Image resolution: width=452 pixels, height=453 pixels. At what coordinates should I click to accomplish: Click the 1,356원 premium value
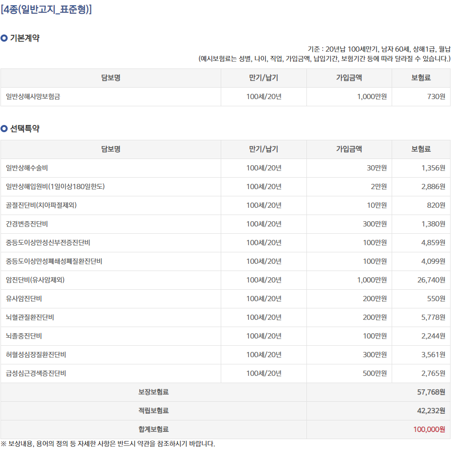pos(433,168)
